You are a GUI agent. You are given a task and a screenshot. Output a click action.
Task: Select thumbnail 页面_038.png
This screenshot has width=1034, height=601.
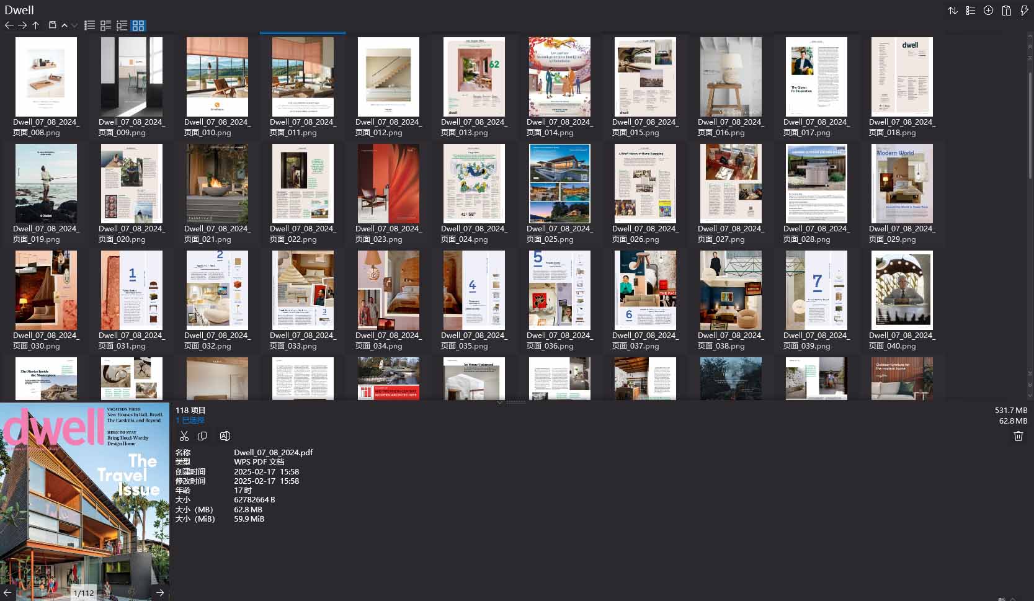point(731,290)
